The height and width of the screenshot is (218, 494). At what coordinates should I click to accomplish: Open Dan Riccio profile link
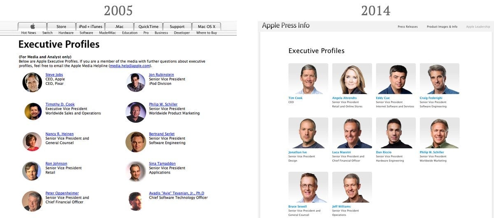[x=384, y=152]
